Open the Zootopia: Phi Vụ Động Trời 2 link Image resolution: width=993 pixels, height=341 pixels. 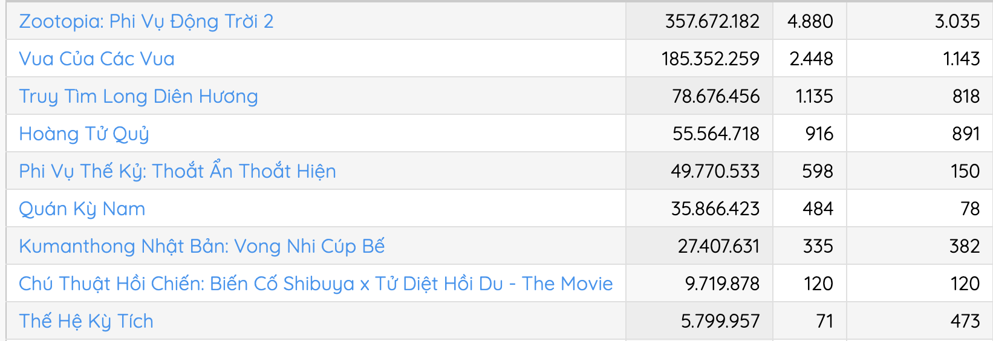(x=146, y=22)
